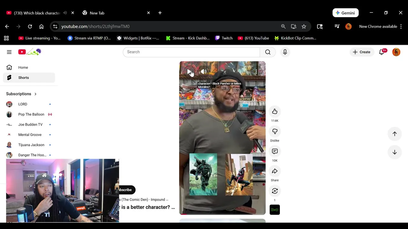Open the comments with 10K count
The image size is (408, 229).
tap(275, 151)
